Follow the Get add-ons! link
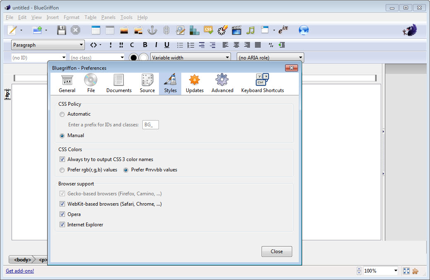430x280 pixels. coord(20,271)
